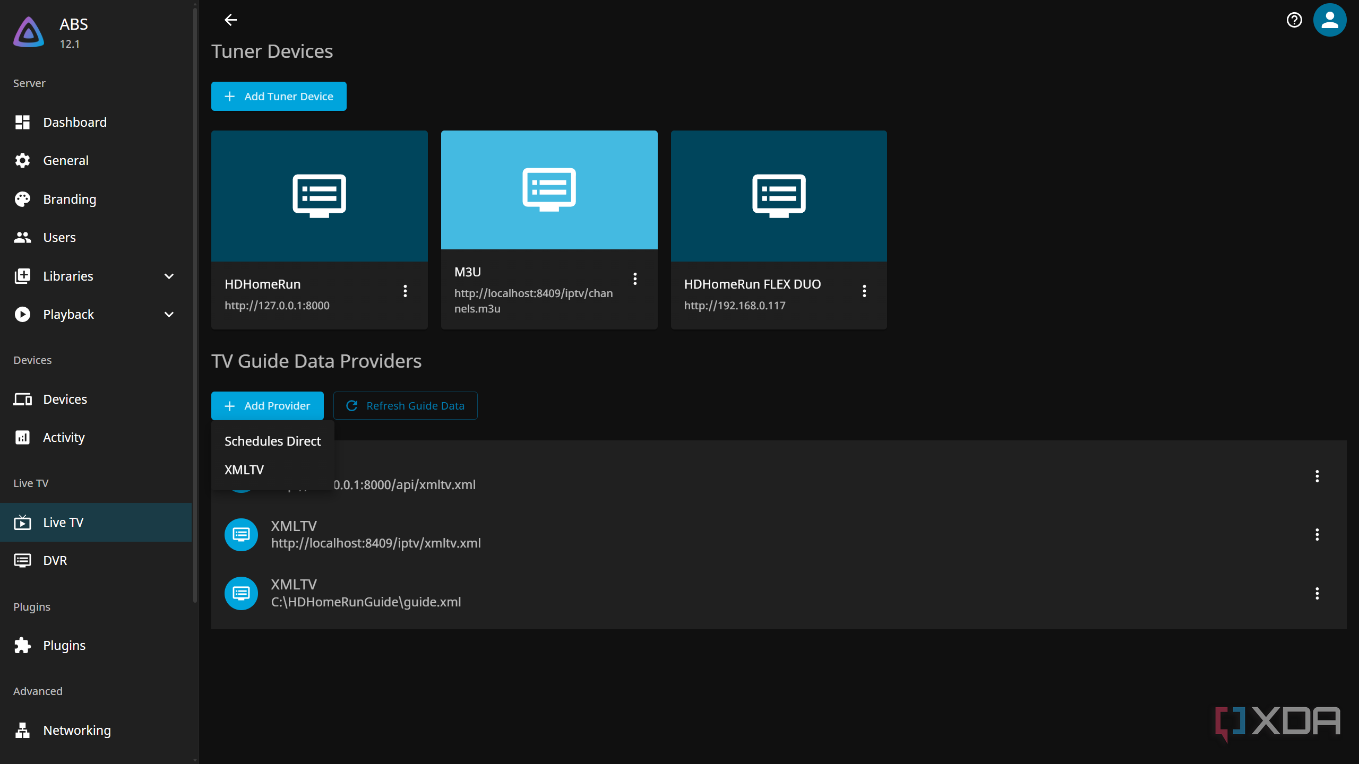Image resolution: width=1359 pixels, height=764 pixels.
Task: Click Add Tuner Device button
Action: [x=279, y=97]
